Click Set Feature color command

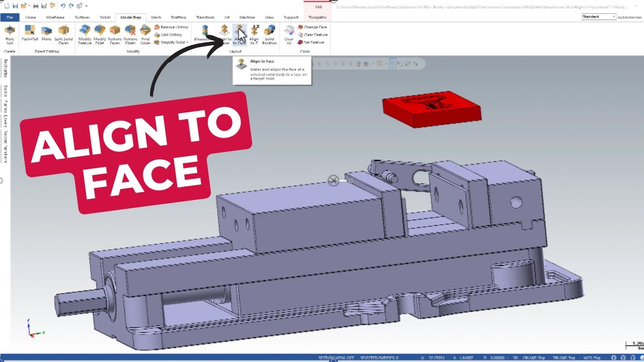coord(311,43)
